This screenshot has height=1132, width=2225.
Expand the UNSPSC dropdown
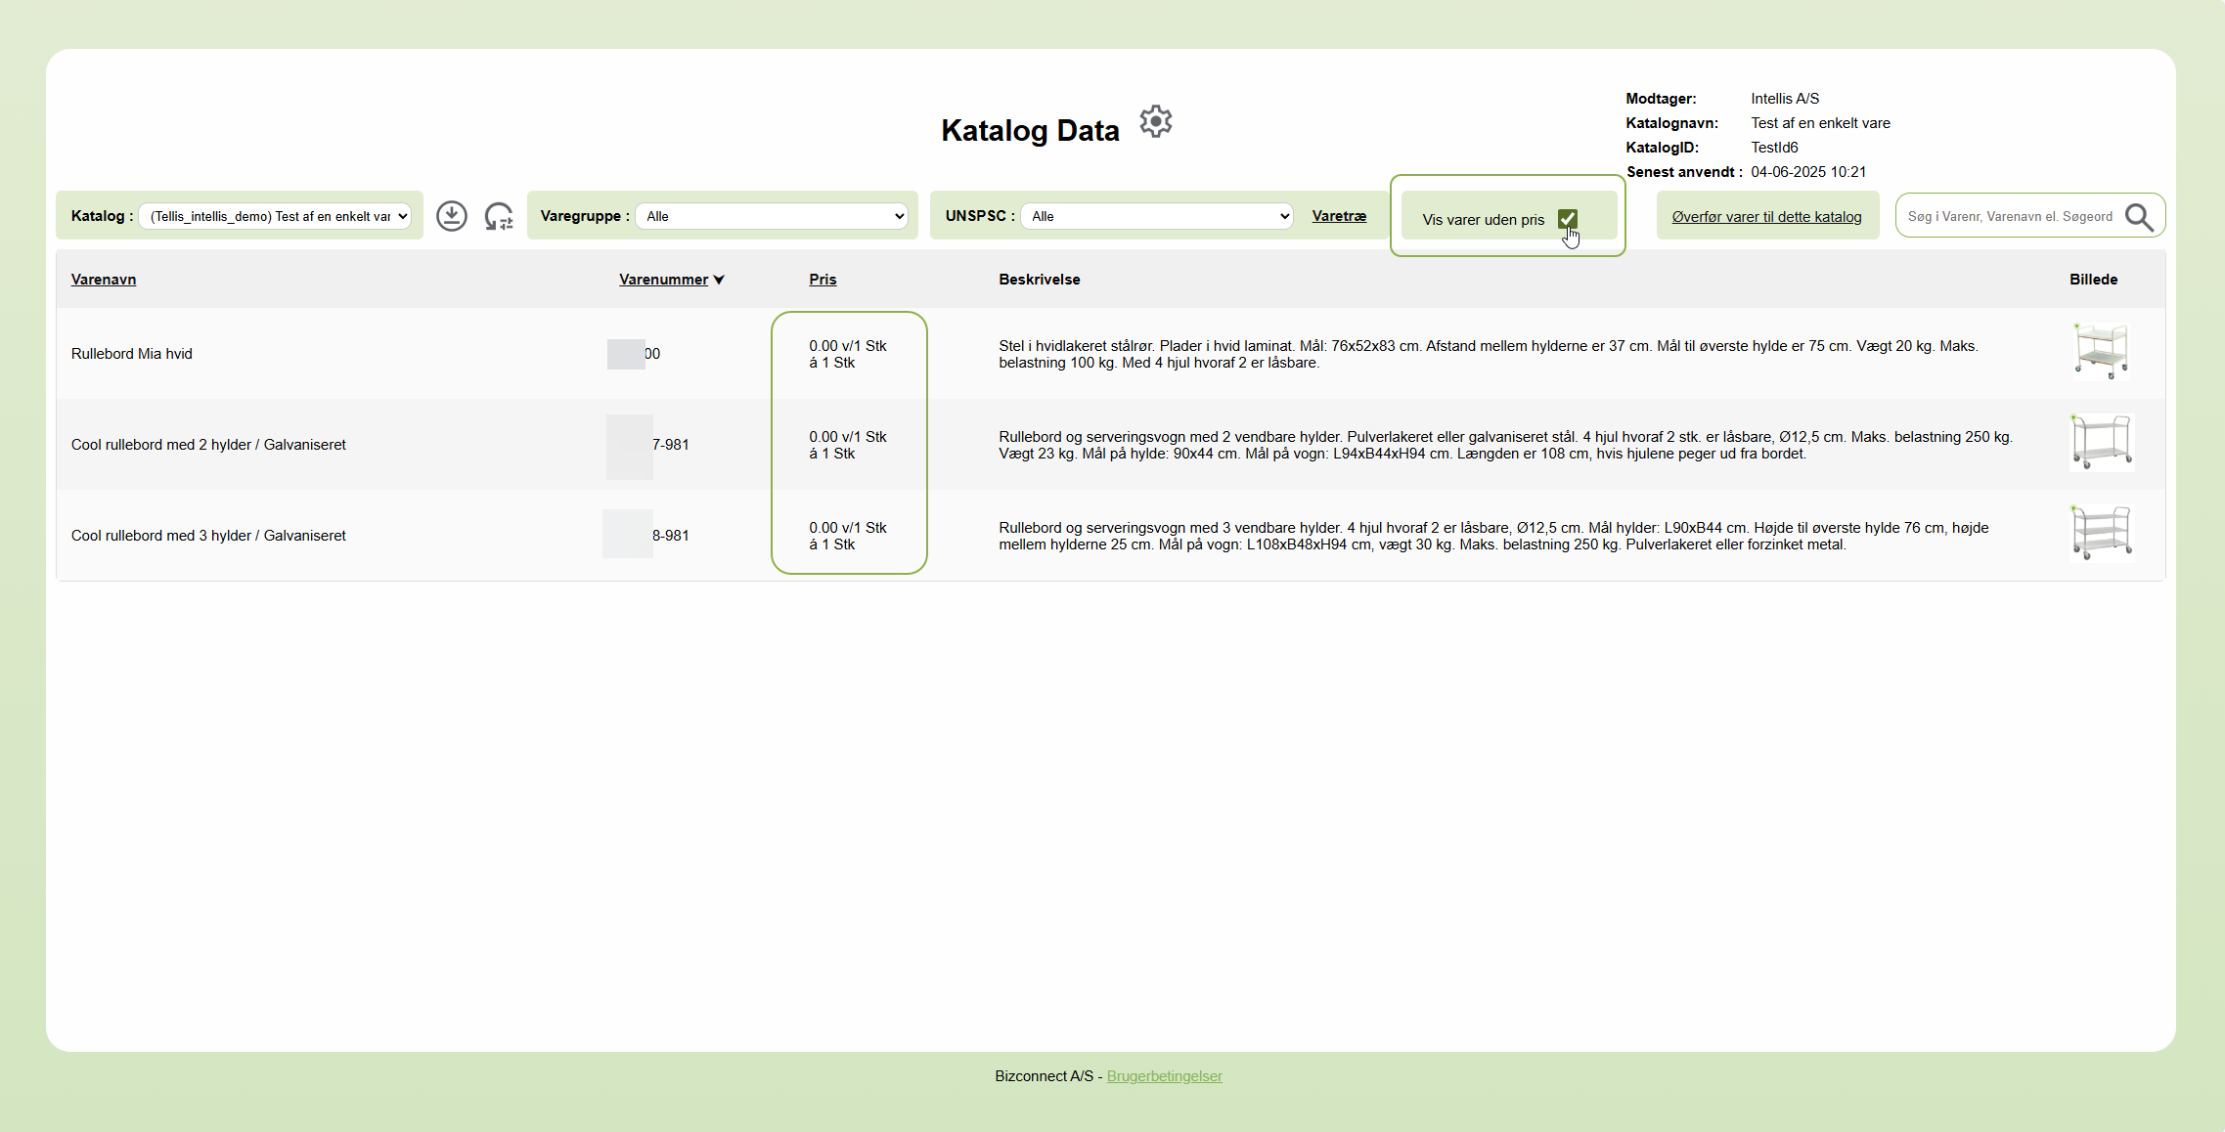coord(1157,216)
